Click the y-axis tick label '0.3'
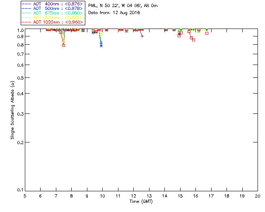 click(x=20, y=114)
